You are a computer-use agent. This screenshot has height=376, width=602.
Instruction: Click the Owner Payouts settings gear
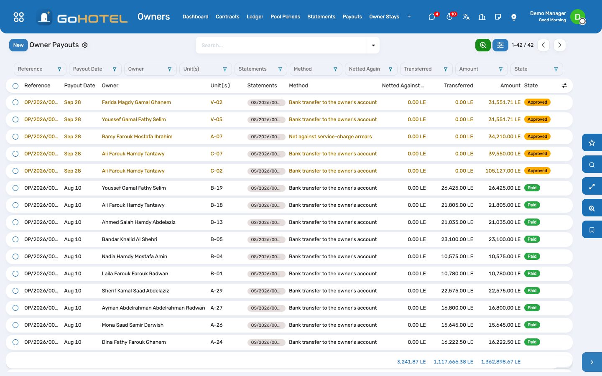85,45
